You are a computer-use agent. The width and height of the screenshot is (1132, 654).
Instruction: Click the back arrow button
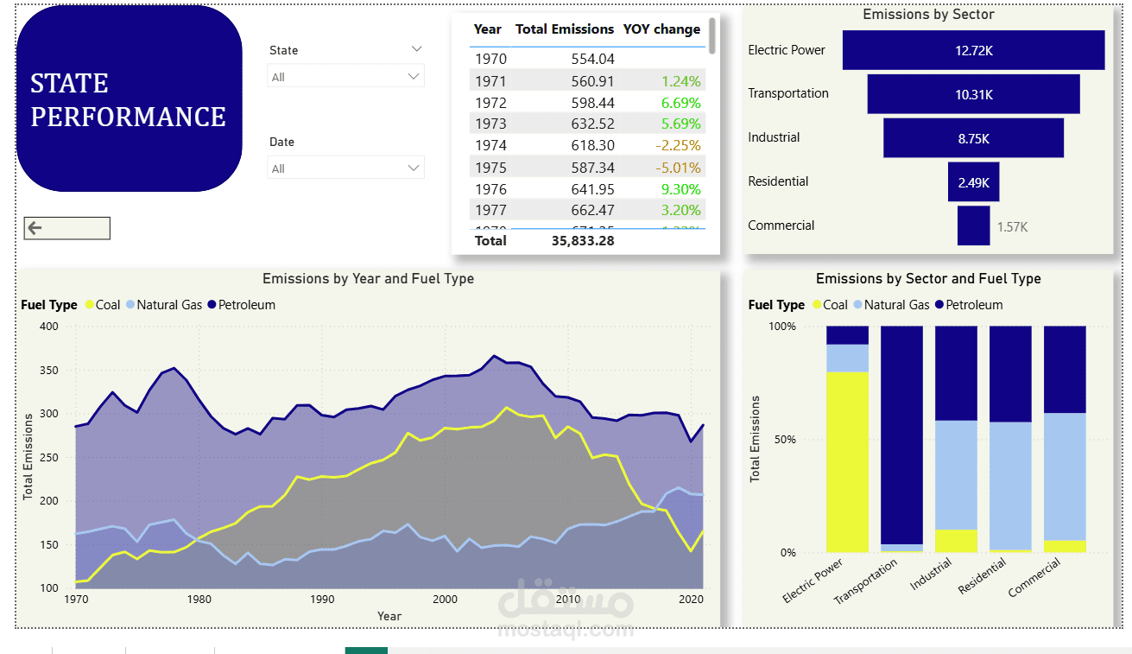pyautogui.click(x=66, y=228)
